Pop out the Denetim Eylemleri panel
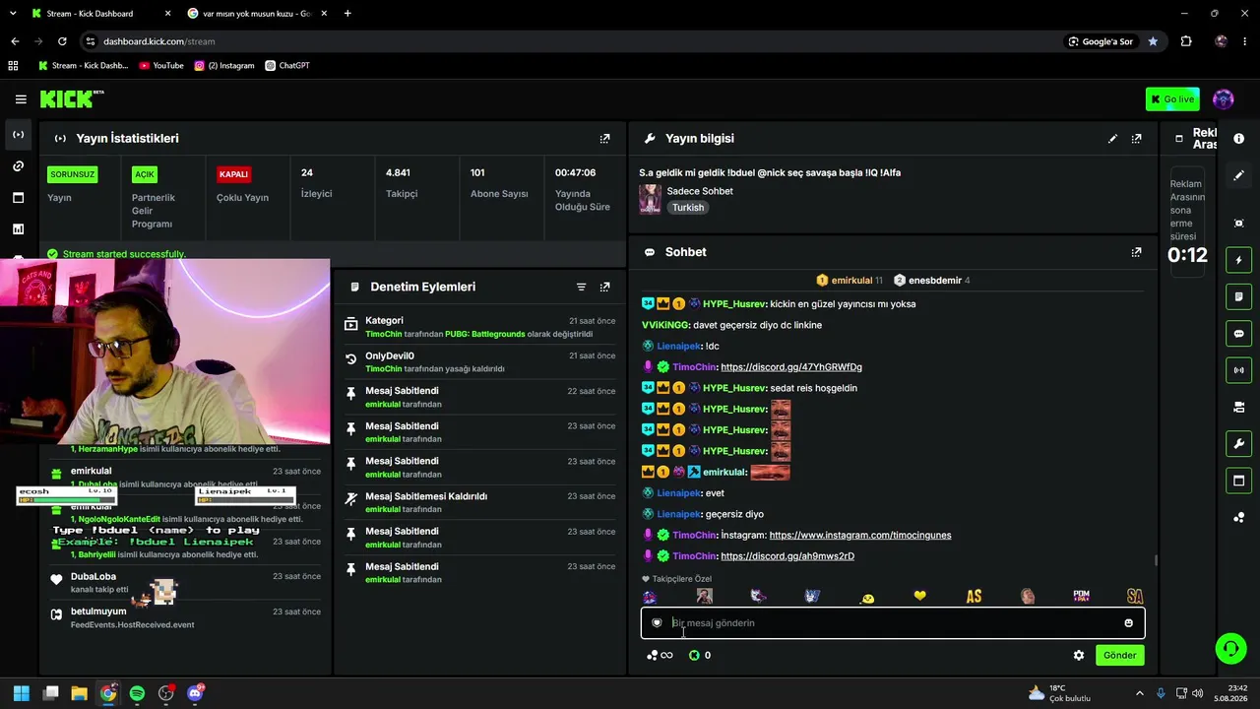Viewport: 1260px width, 709px height. point(604,287)
